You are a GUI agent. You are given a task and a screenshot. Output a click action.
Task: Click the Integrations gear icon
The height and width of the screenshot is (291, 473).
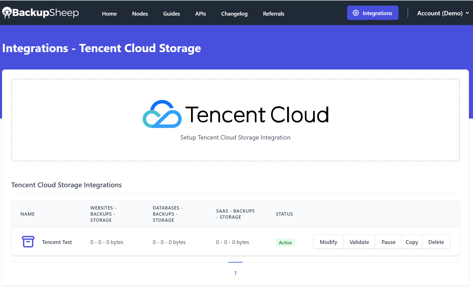coord(356,13)
